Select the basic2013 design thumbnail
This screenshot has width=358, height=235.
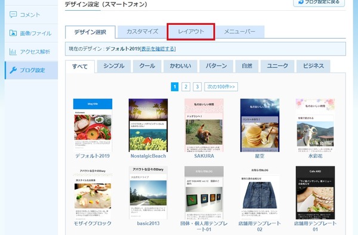point(148,193)
